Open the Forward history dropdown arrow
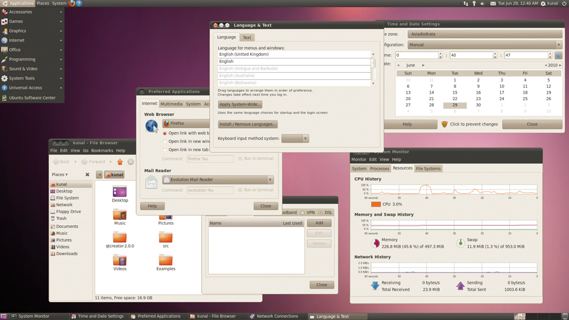 click(x=111, y=162)
